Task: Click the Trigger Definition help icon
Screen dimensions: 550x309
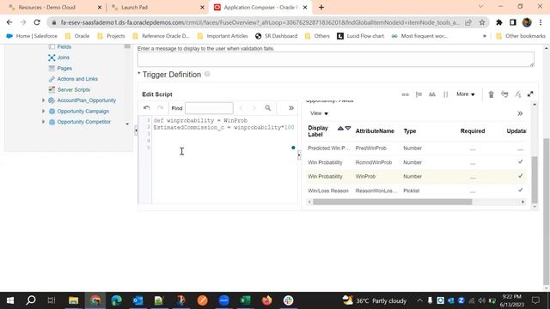Action: [x=207, y=74]
